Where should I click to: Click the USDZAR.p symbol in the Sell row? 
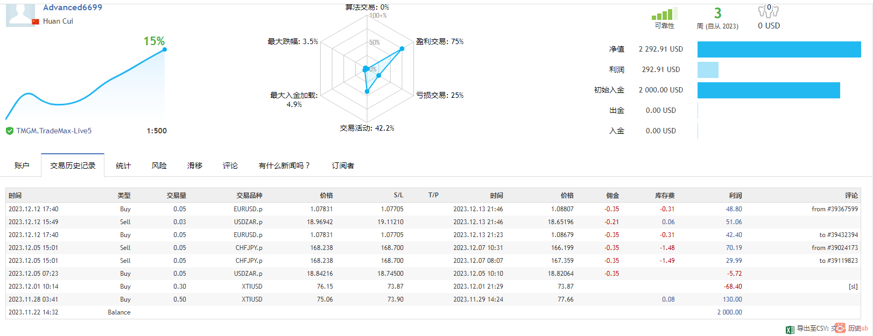[x=248, y=222]
